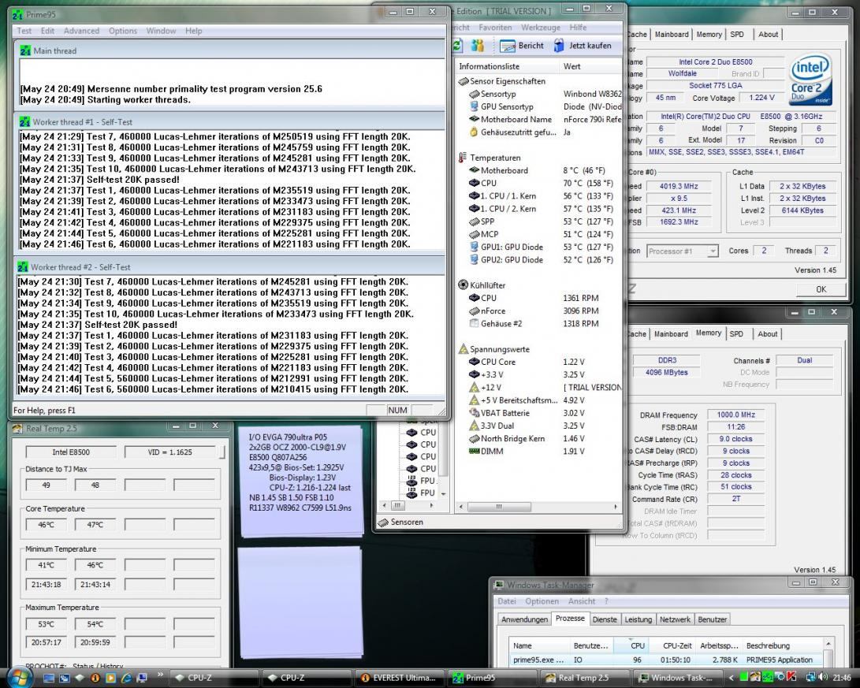Viewport: 860px width, 688px height.
Task: Click the chip icon beside Sensor Eigenschaften
Action: 464,81
